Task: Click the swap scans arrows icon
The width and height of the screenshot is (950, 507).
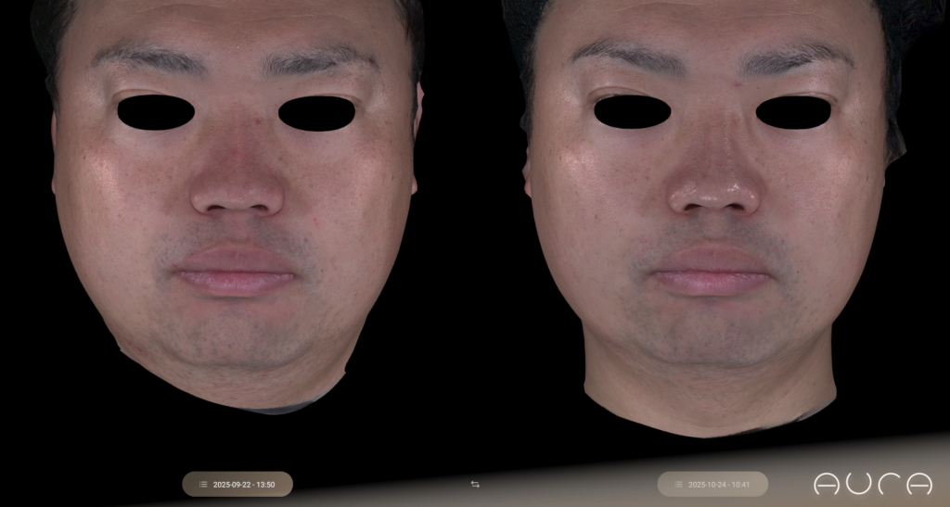Action: click(x=475, y=484)
